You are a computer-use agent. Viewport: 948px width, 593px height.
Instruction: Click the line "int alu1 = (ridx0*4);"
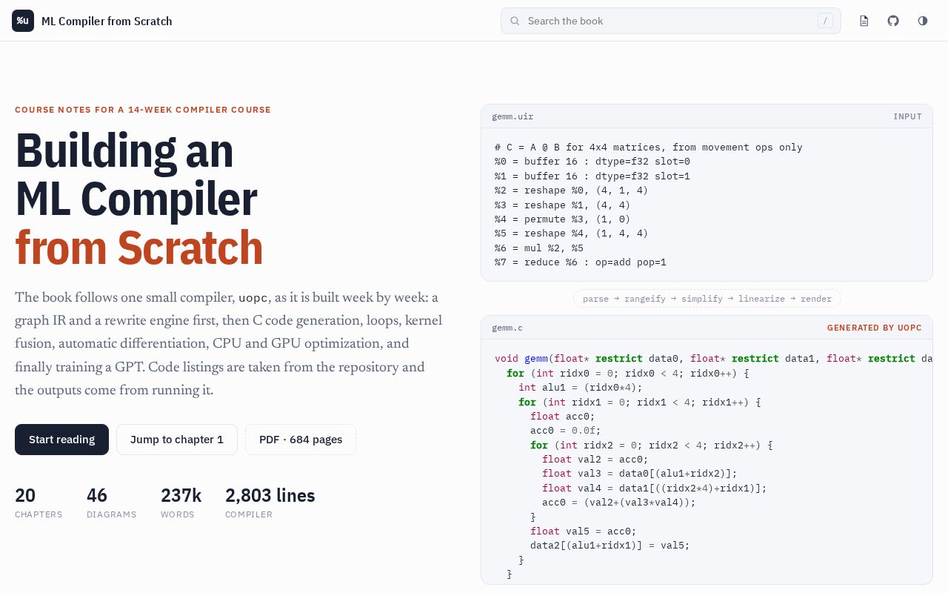(581, 387)
